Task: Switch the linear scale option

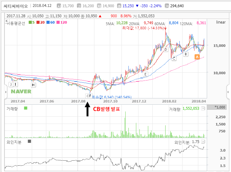Action: [221, 22]
